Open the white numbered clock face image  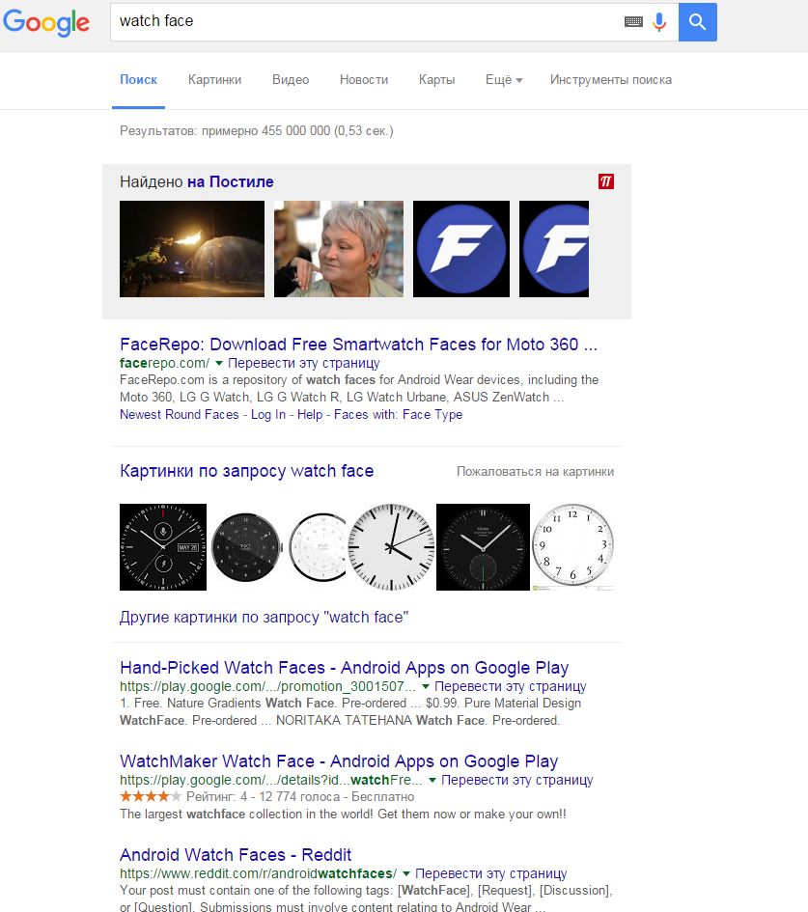(573, 547)
